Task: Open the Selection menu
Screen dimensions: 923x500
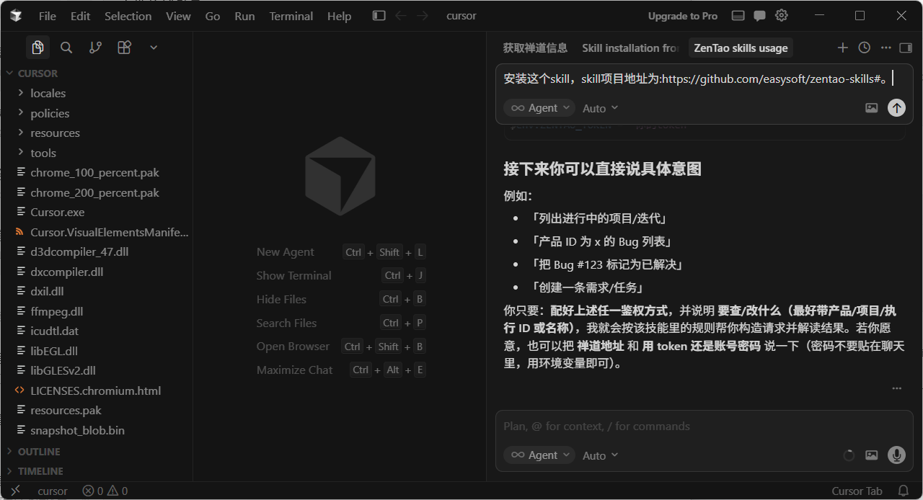Action: coord(128,16)
